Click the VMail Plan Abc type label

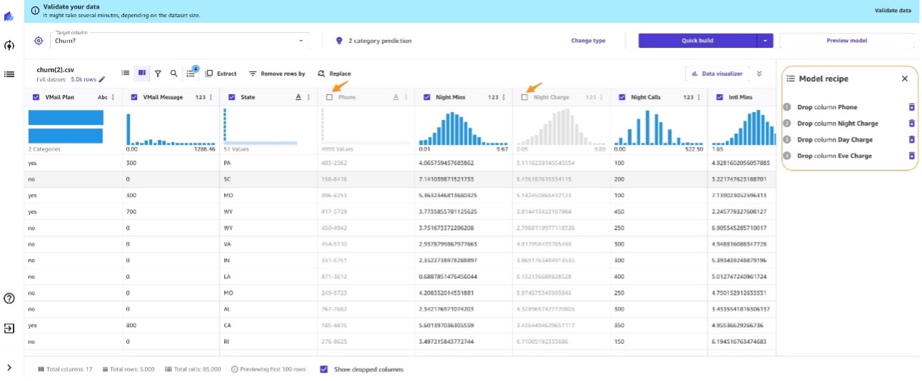pyautogui.click(x=102, y=97)
